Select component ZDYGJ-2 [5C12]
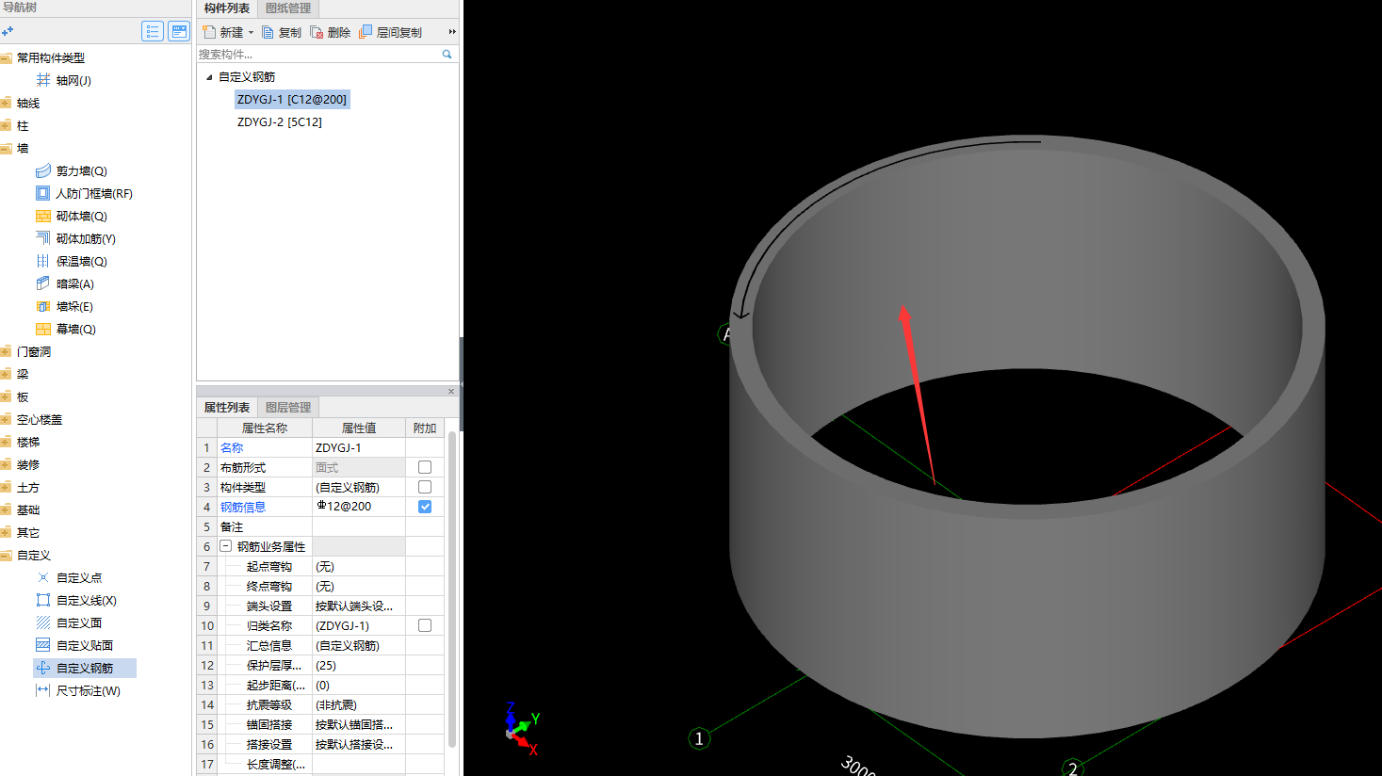The image size is (1382, 776). [280, 121]
